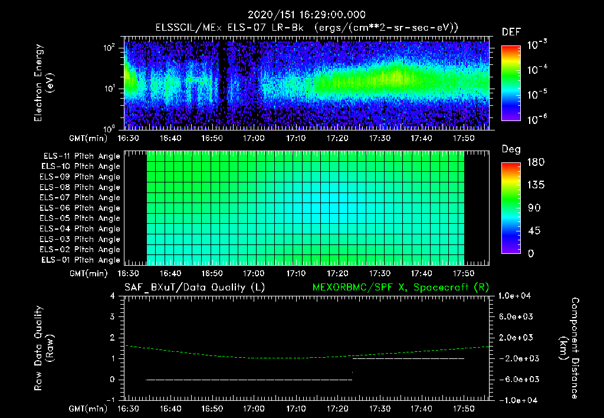Click the white data quality line at level 1
Screen dimensions: 604x418
408,358
